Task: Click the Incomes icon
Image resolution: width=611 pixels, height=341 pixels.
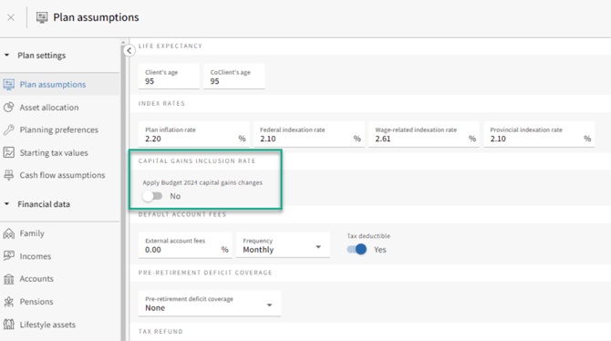Action: [x=9, y=256]
